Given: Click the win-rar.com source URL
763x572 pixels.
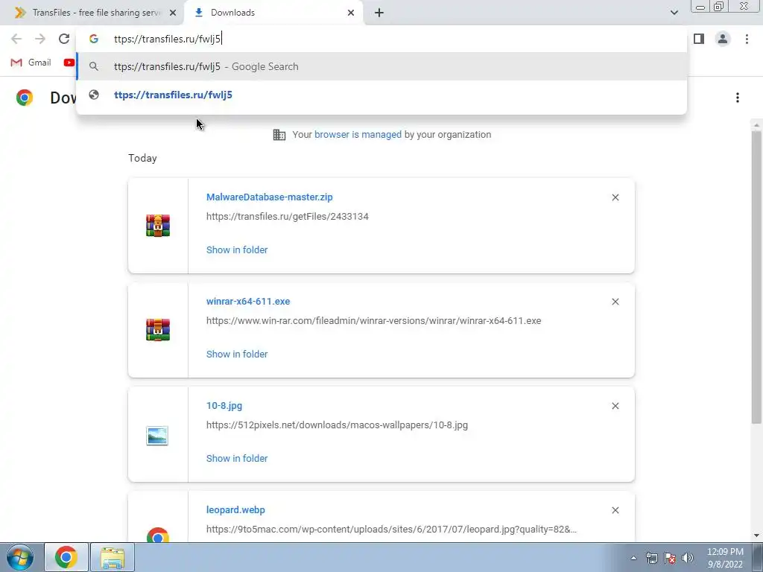Looking at the screenshot, I should [x=373, y=321].
